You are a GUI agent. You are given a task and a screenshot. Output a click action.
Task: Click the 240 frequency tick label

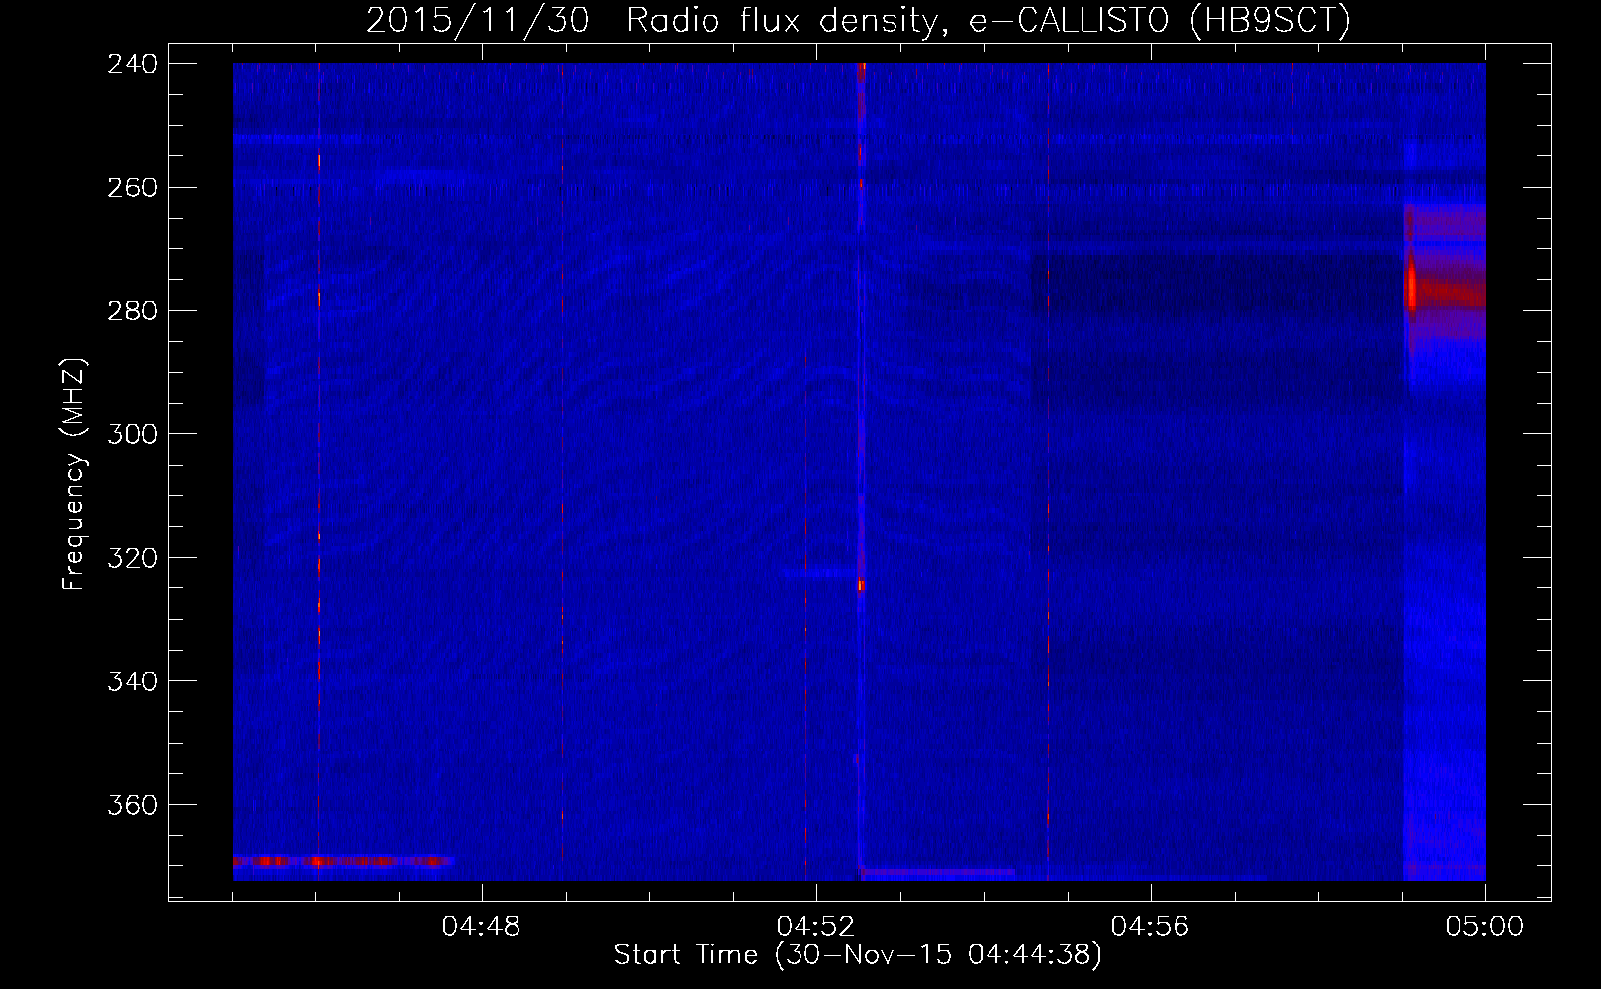(x=133, y=63)
